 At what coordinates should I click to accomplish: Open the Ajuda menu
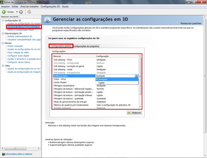pyautogui.click(x=65, y=7)
